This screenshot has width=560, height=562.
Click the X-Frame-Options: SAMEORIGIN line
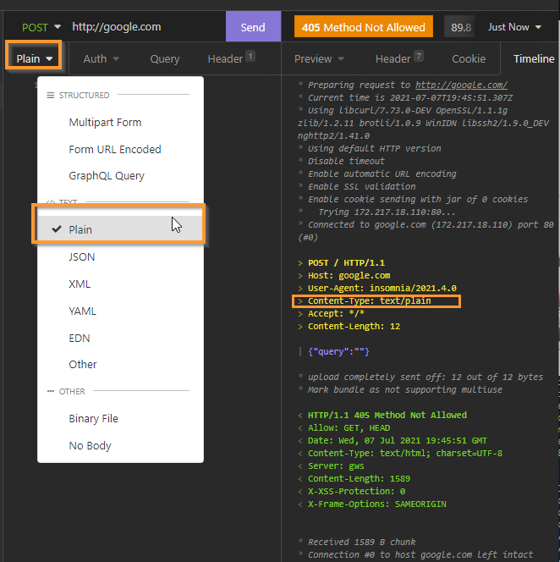[377, 504]
